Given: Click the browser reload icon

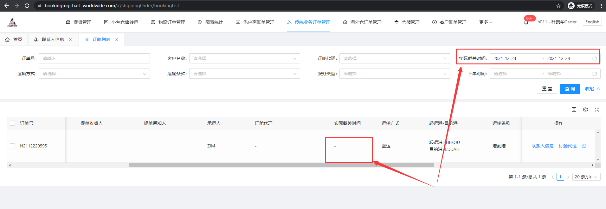Looking at the screenshot, I should pos(27,6).
